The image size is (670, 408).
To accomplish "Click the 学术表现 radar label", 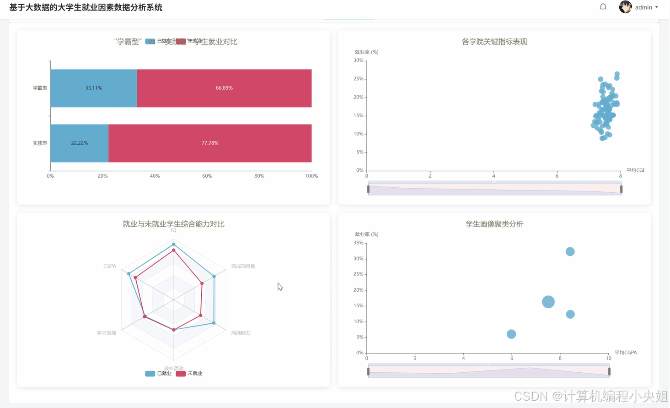I will 107,333.
